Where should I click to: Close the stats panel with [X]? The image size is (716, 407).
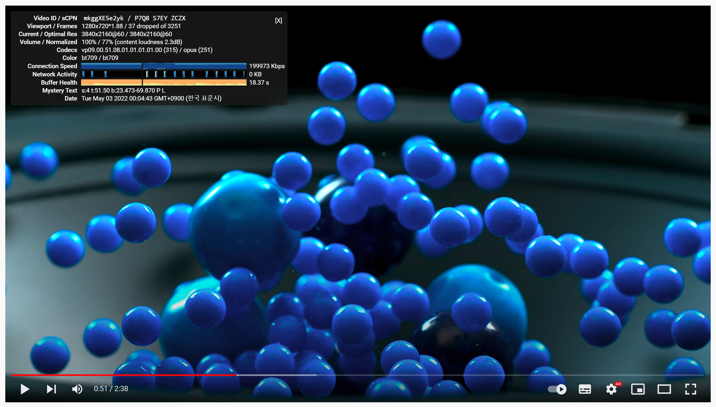(278, 20)
